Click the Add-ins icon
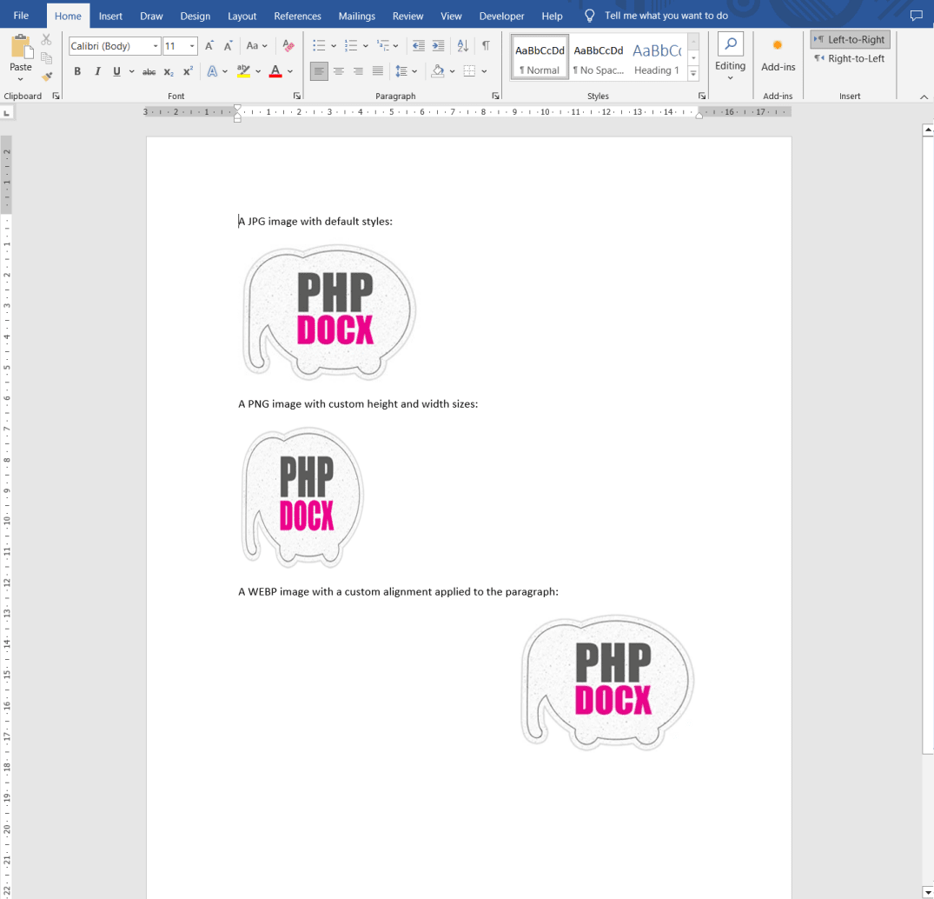This screenshot has width=934, height=899. (778, 45)
